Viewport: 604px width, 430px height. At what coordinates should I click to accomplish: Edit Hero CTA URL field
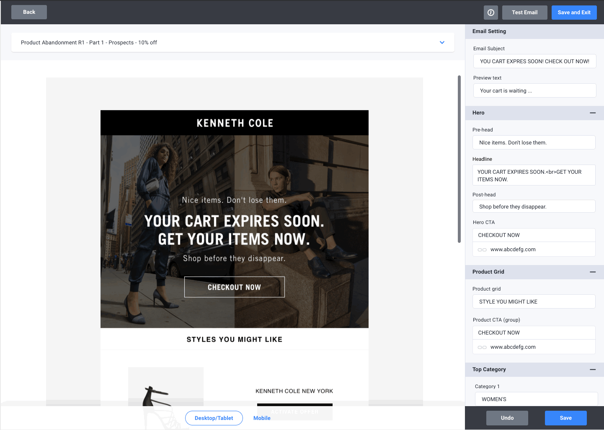click(534, 250)
